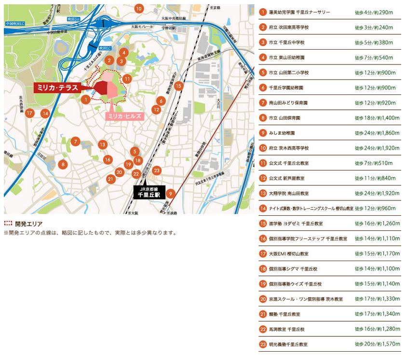Image resolution: width=406 pixels, height=356 pixels.
Task: Click map marker 7 on the map
Action: click(75, 142)
